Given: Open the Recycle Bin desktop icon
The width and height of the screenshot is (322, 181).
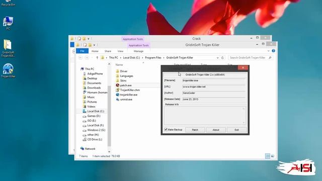Looking at the screenshot, I should coord(8,3).
